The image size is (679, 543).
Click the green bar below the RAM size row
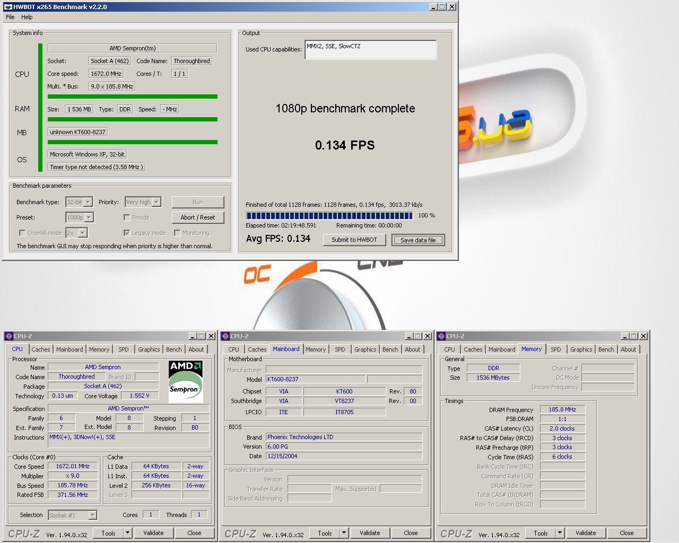coord(133,119)
